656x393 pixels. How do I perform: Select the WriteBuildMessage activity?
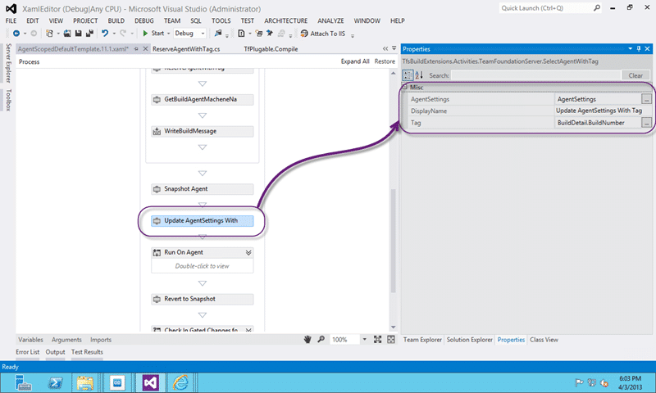coord(202,131)
